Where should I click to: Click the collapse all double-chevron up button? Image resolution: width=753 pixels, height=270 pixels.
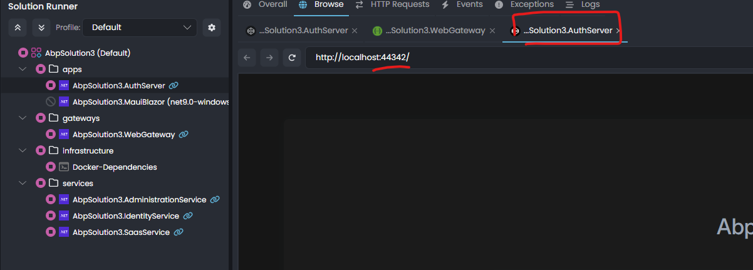[18, 28]
